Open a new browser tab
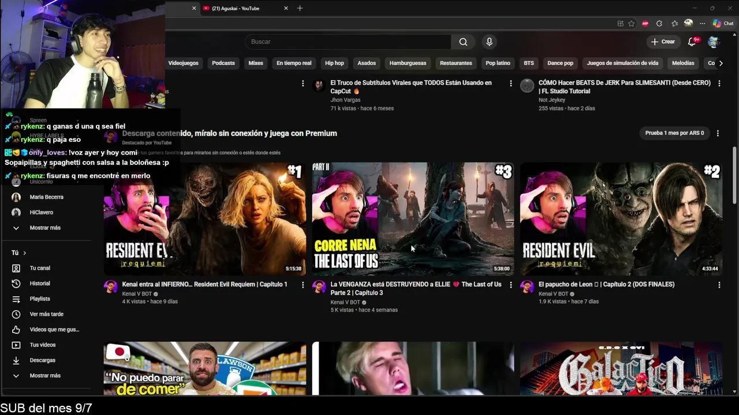 (x=300, y=8)
